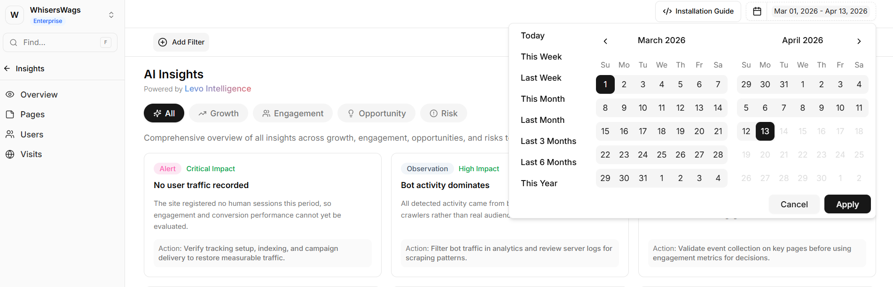This screenshot has height=287, width=893.
Task: Open the WhisersWags workspace switcher
Action: [111, 15]
